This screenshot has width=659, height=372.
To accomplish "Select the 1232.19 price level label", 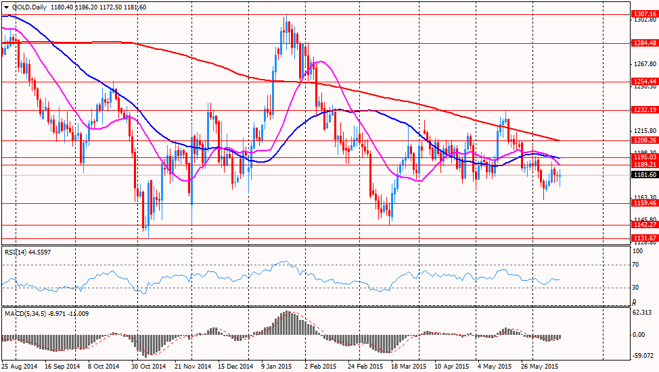I will pos(645,110).
